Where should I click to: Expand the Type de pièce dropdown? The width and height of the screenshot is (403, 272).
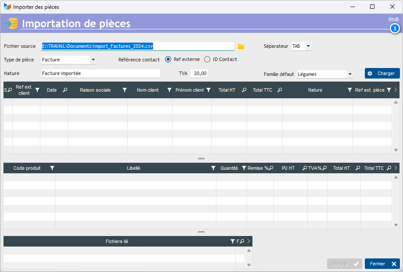[93, 60]
